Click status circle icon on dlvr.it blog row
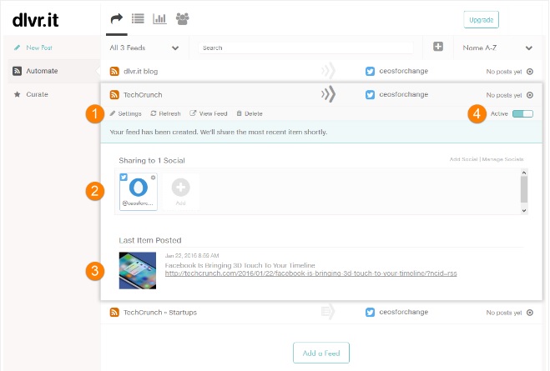 (530, 72)
